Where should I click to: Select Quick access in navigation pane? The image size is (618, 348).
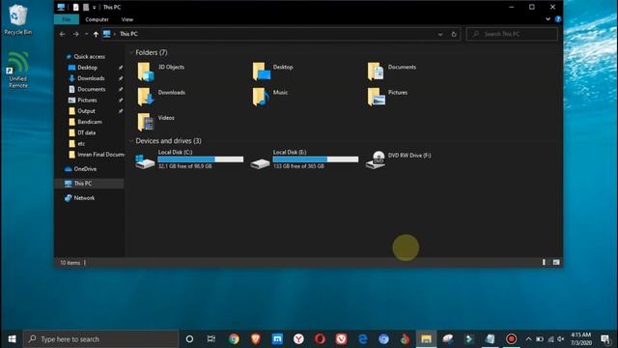(x=86, y=56)
